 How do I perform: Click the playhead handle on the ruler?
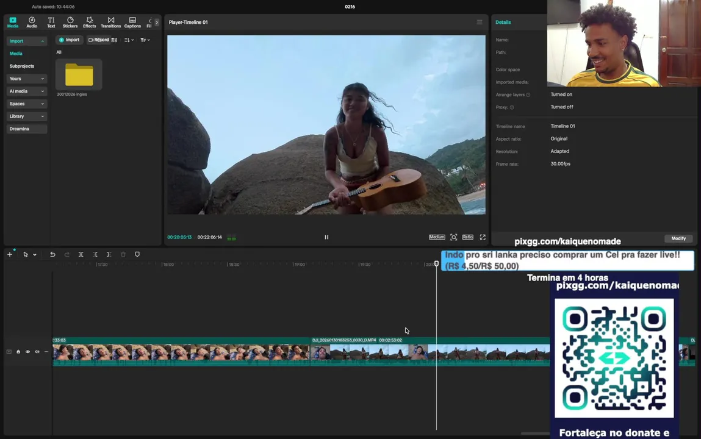(437, 264)
